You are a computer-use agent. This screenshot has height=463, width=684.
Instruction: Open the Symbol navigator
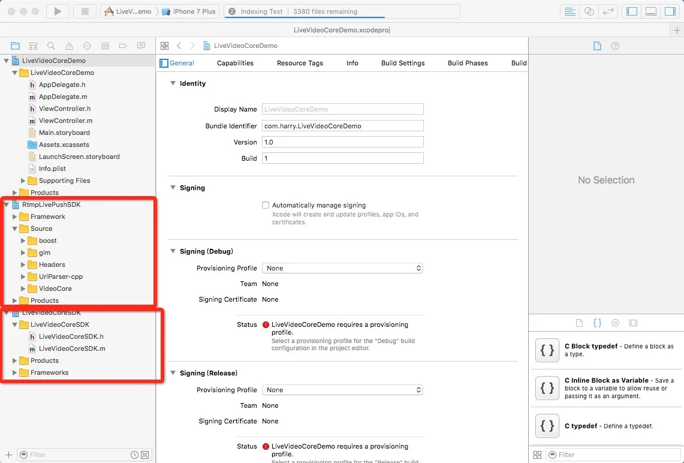(33, 46)
